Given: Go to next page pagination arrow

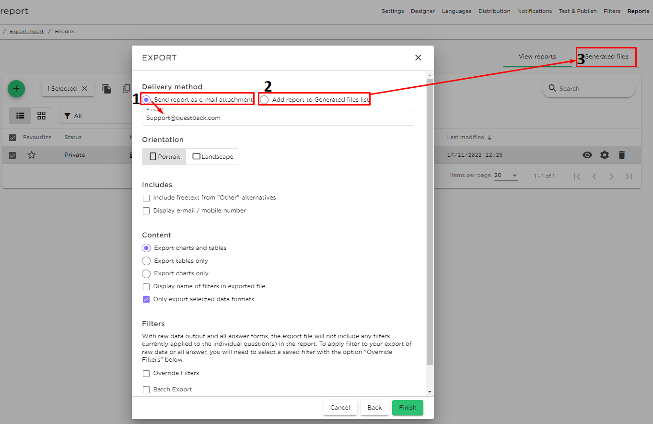Looking at the screenshot, I should pyautogui.click(x=611, y=176).
